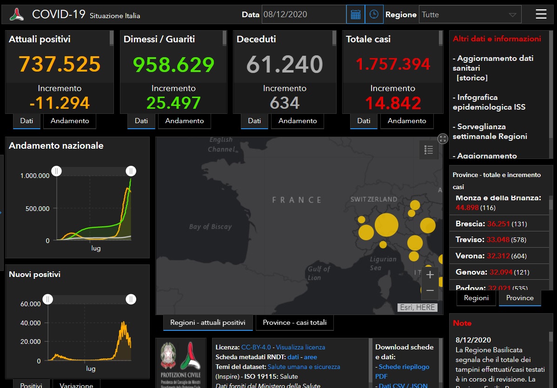Click the clock time icon
The width and height of the screenshot is (557, 388).
[374, 14]
